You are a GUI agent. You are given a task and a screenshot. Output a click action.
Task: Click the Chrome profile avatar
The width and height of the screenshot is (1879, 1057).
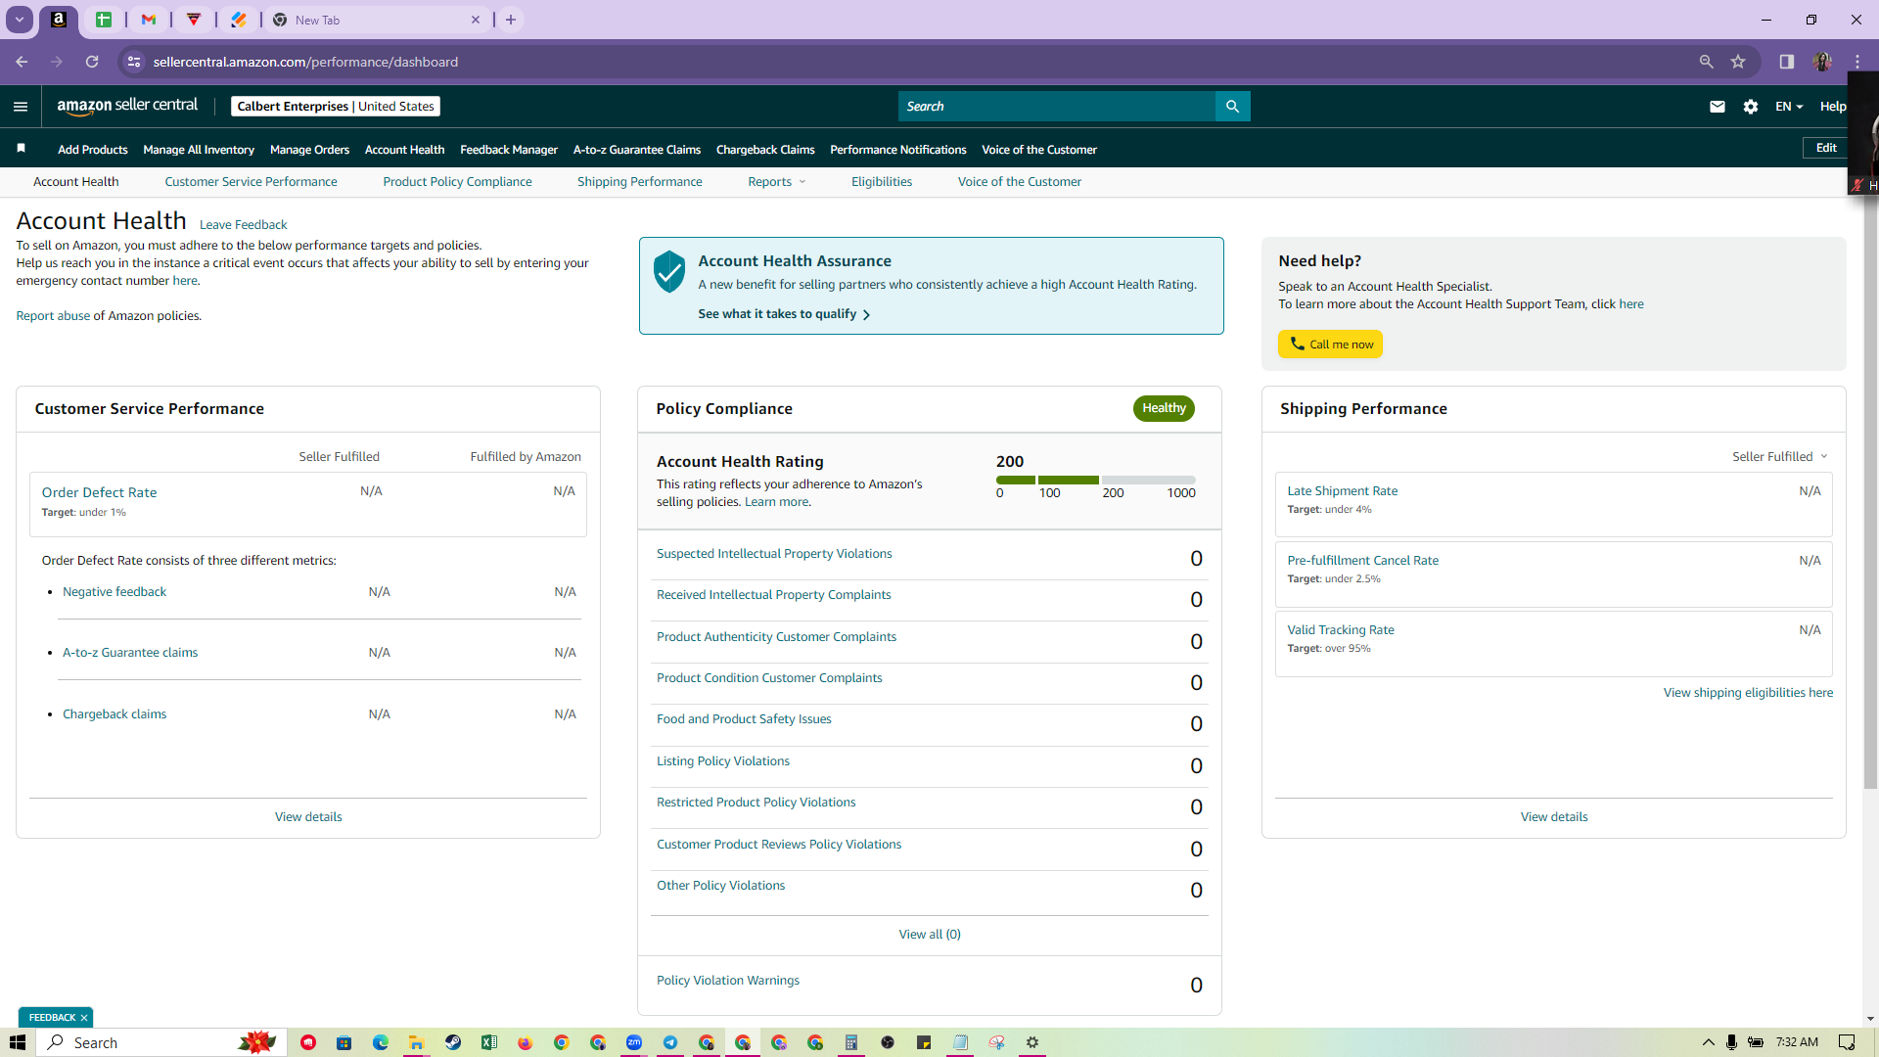(1822, 62)
